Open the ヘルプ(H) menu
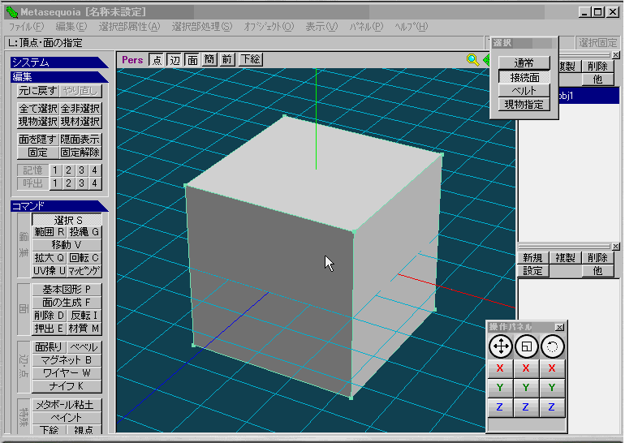 point(412,27)
